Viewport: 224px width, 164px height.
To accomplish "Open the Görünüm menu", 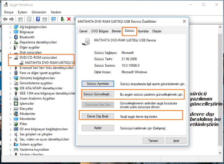I will coord(39,12).
